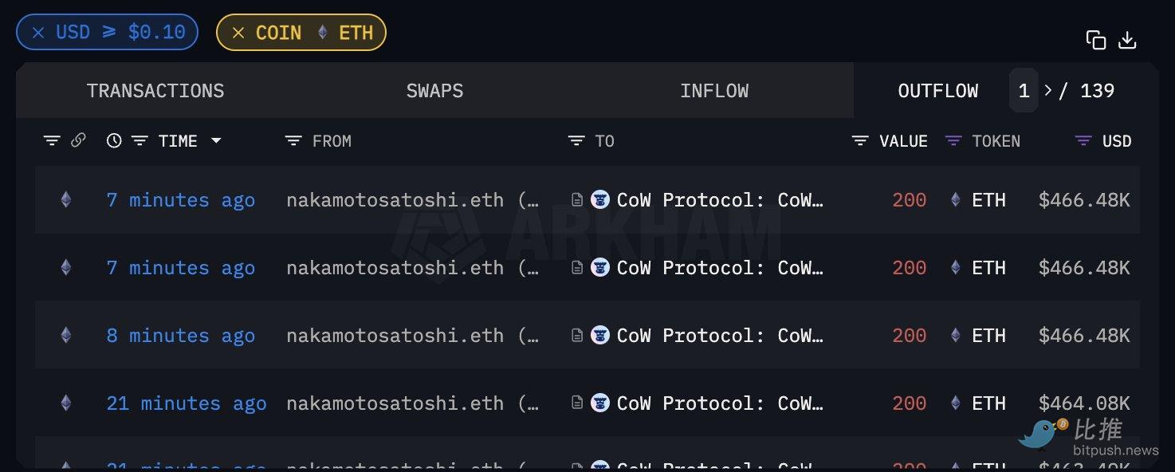The height and width of the screenshot is (472, 1175).
Task: Remove the COIN ETH filter chip
Action: (x=238, y=33)
